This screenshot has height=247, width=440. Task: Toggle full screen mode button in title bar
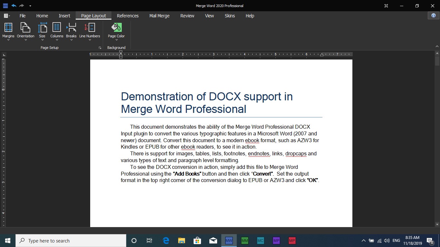pyautogui.click(x=386, y=6)
